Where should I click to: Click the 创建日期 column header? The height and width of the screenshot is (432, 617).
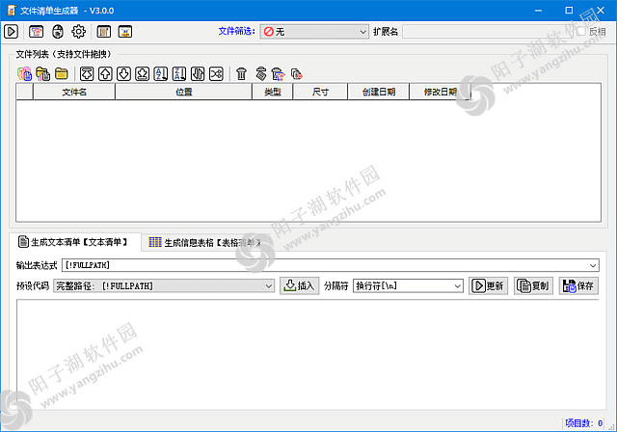click(x=379, y=92)
